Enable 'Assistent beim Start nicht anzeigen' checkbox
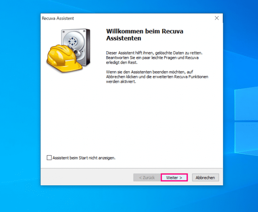Viewport: 258px width, 212px height. point(49,158)
